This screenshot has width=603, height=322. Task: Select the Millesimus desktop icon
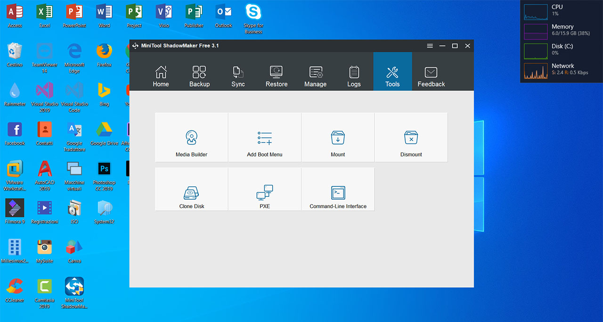15,251
